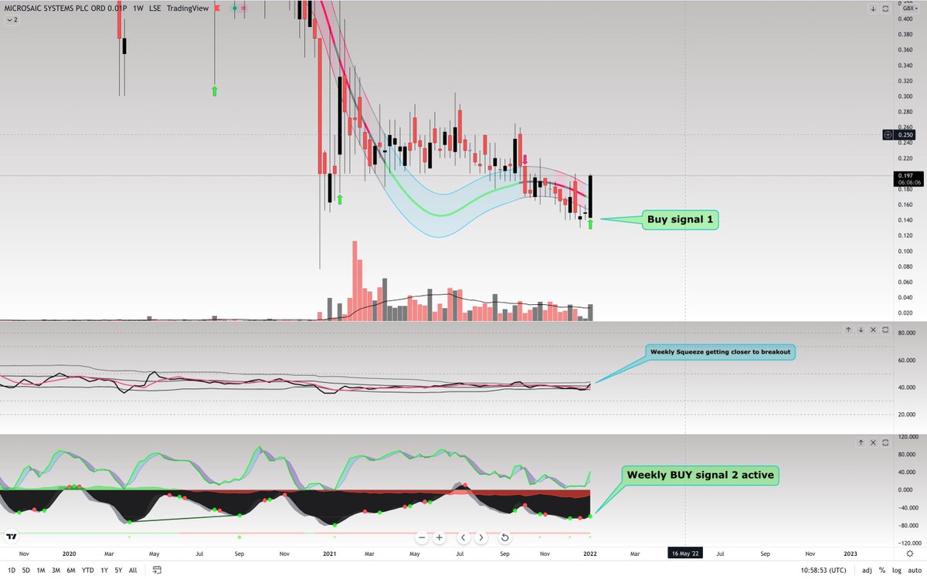
Task: Toggle percentage scale mode
Action: pyautogui.click(x=881, y=571)
